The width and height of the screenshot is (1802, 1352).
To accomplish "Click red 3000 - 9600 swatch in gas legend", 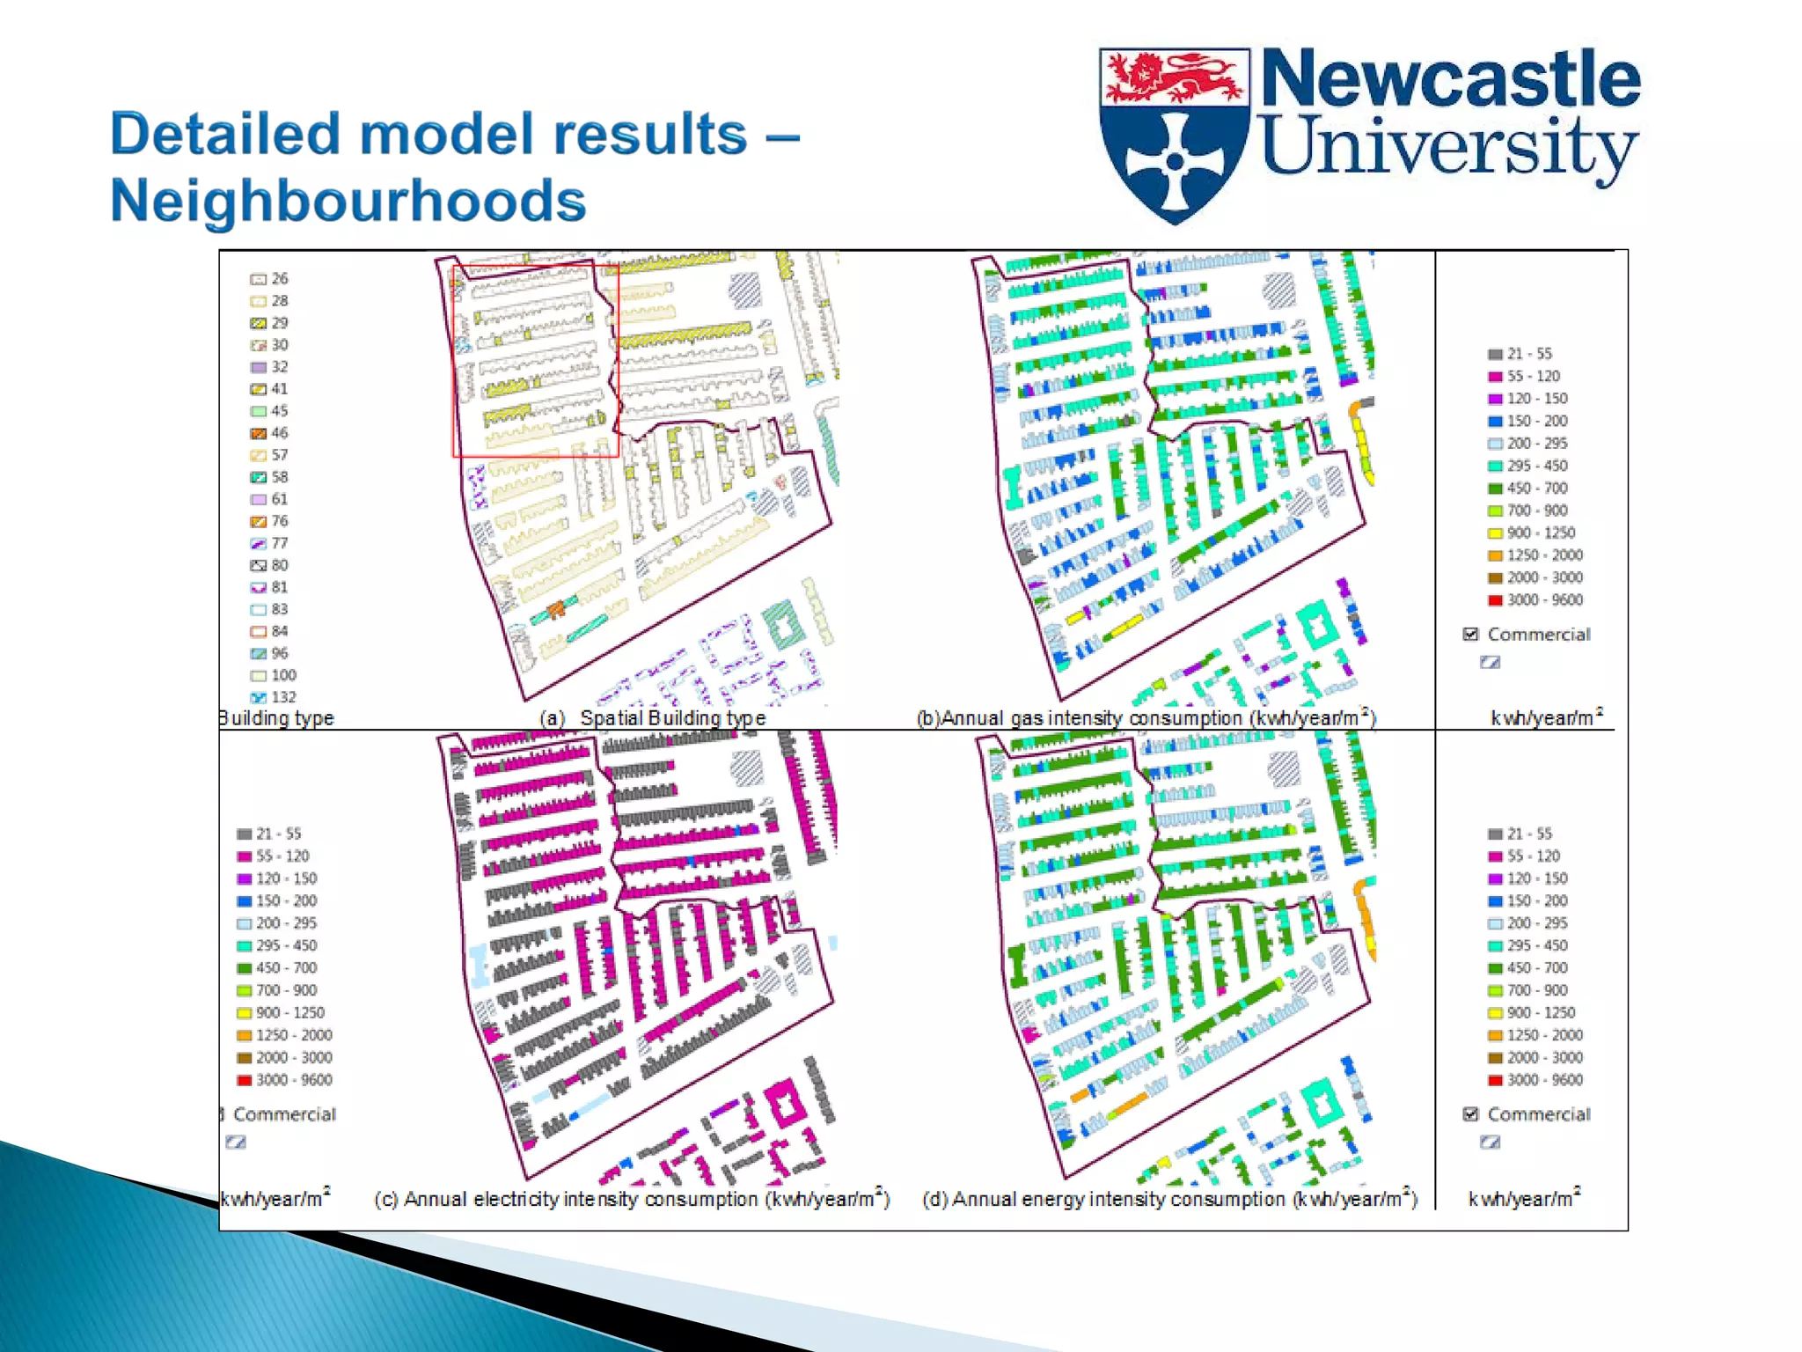I will pyautogui.click(x=1494, y=600).
